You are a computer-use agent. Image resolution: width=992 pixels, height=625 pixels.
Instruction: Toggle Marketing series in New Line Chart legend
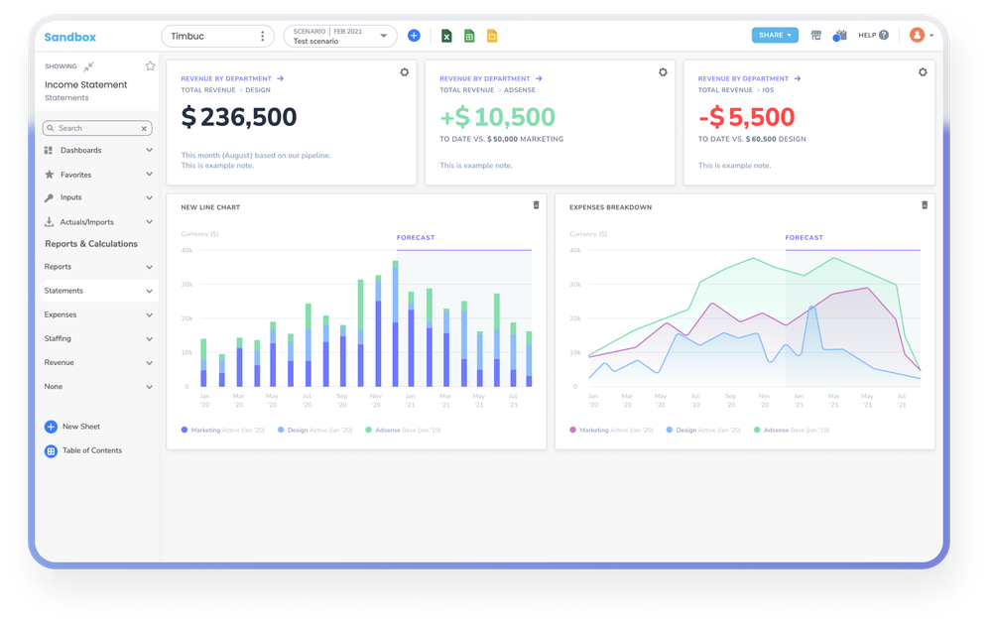coord(222,431)
